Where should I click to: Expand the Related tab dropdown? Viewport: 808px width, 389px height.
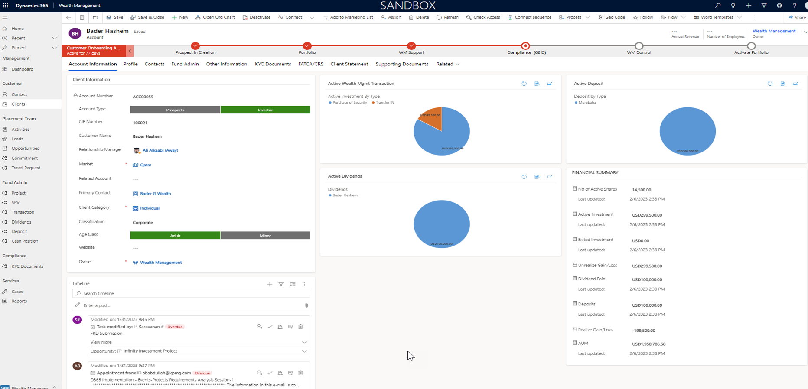[x=448, y=64]
